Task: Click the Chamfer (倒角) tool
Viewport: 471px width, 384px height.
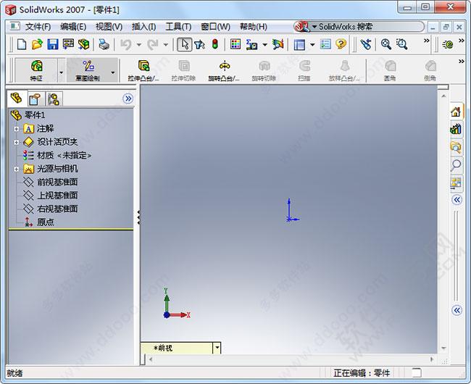Action: (430, 70)
